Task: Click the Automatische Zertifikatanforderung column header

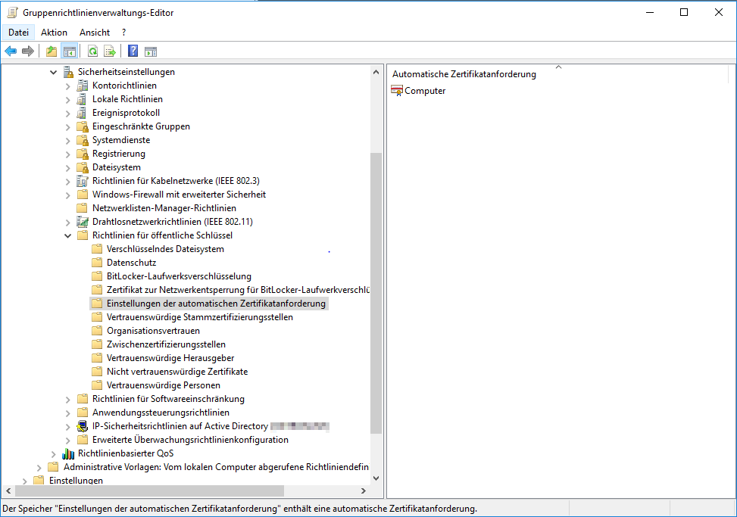Action: click(x=464, y=74)
